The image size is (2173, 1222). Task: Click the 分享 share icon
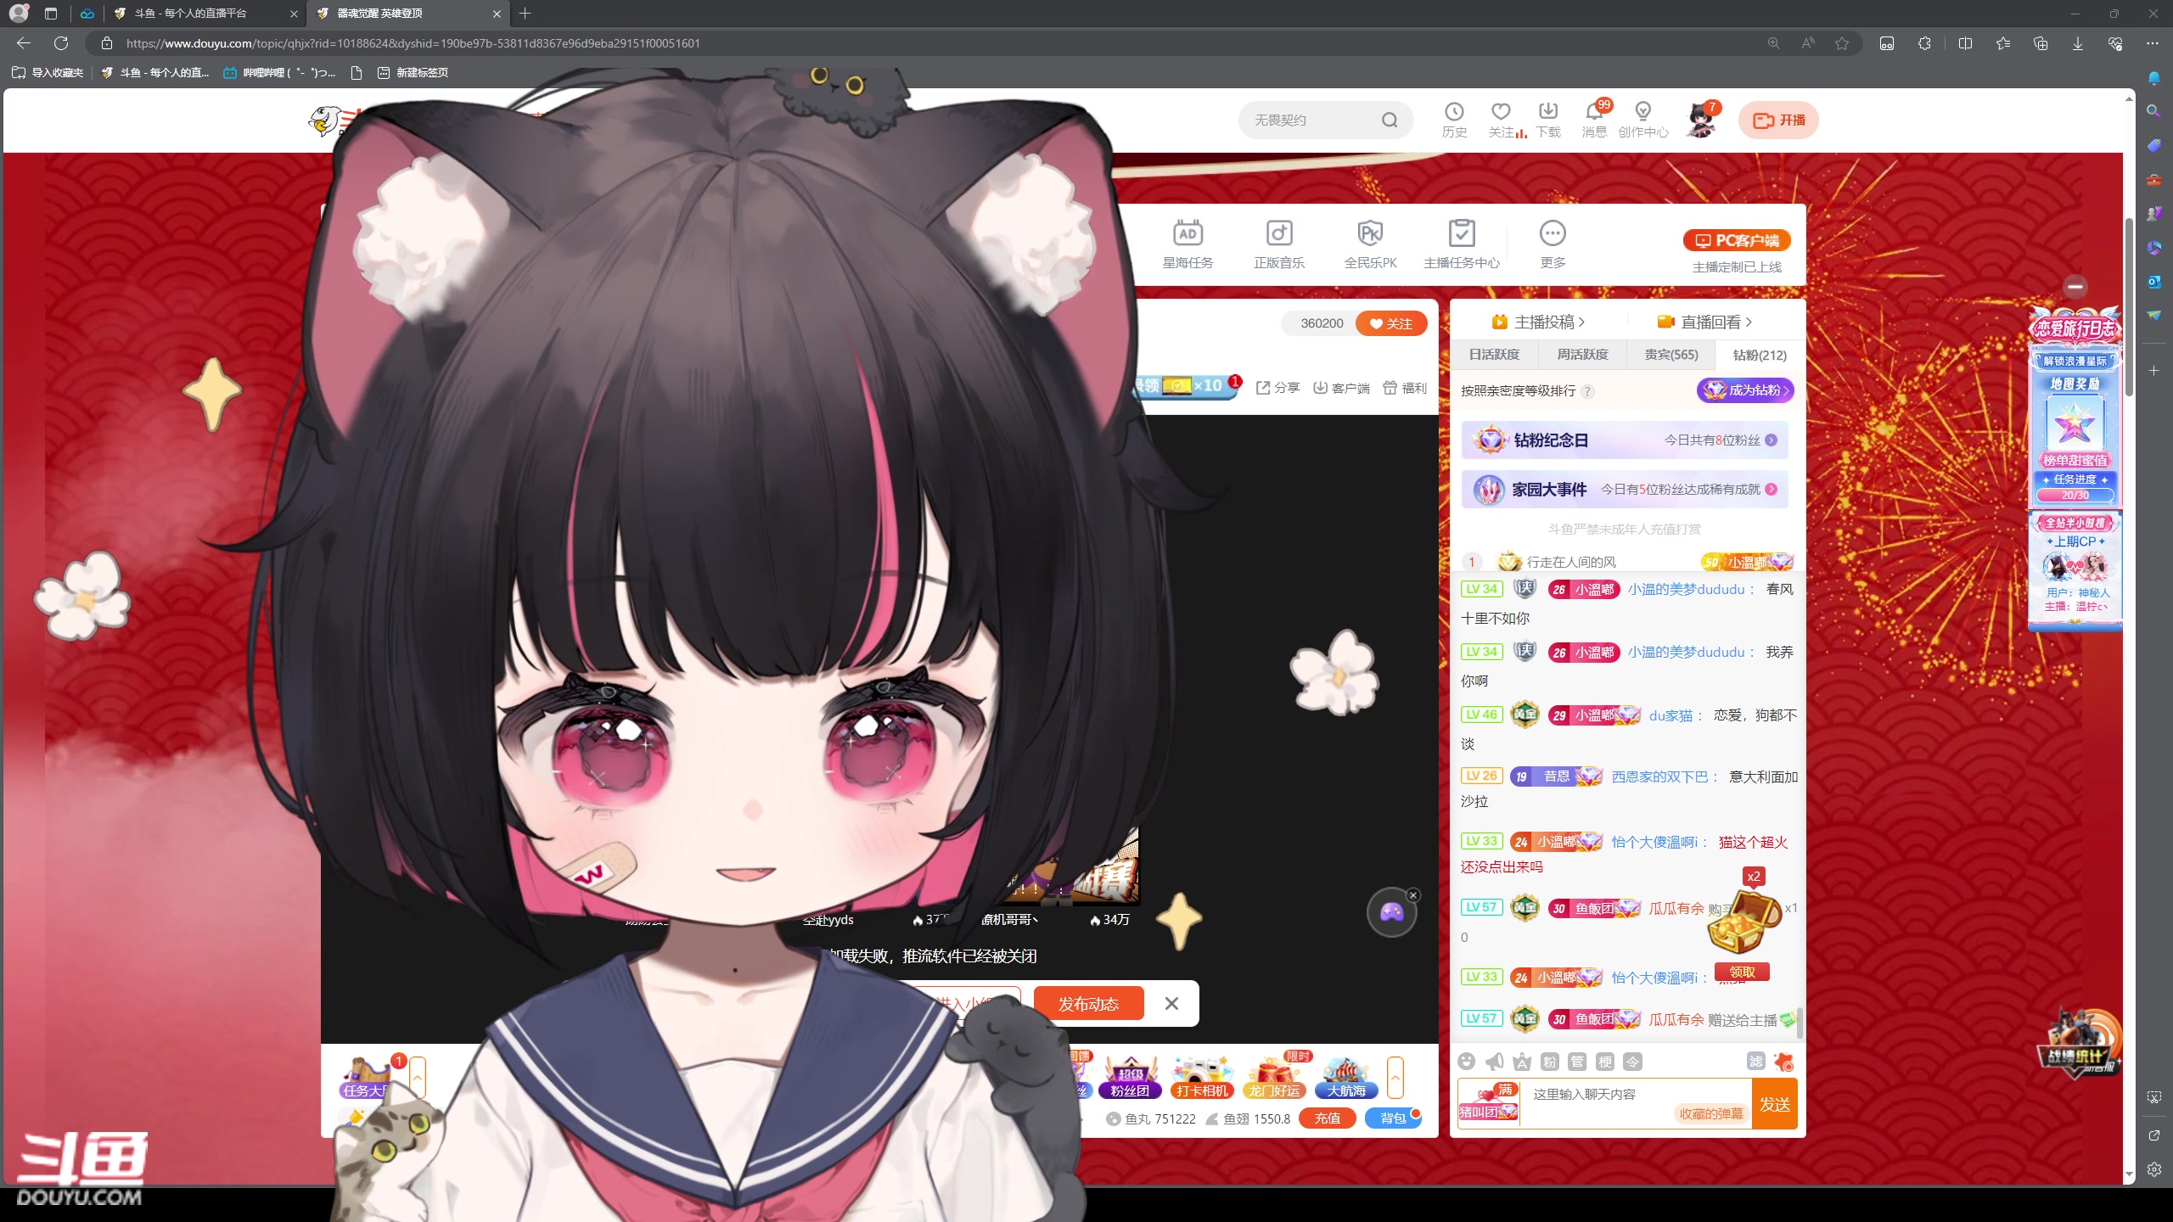(x=1277, y=388)
